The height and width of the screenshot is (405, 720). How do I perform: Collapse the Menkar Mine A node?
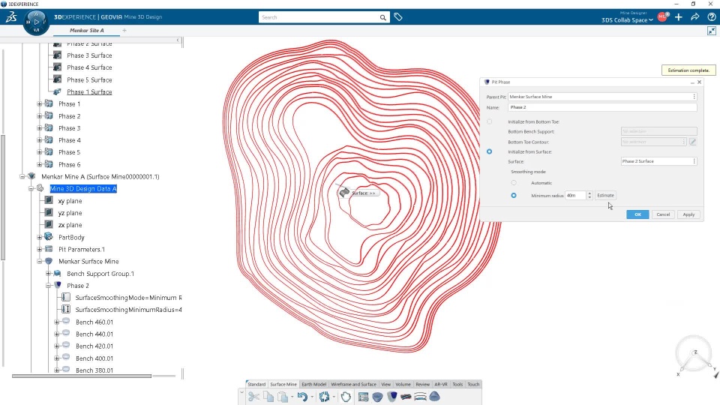[x=22, y=176]
